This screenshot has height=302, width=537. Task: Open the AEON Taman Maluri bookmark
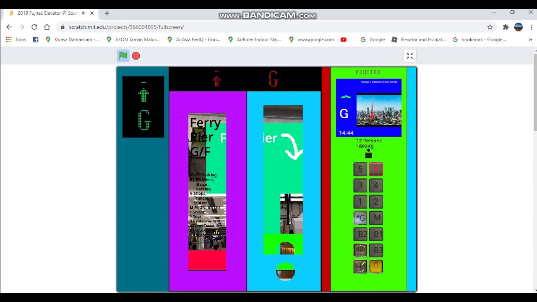point(133,39)
